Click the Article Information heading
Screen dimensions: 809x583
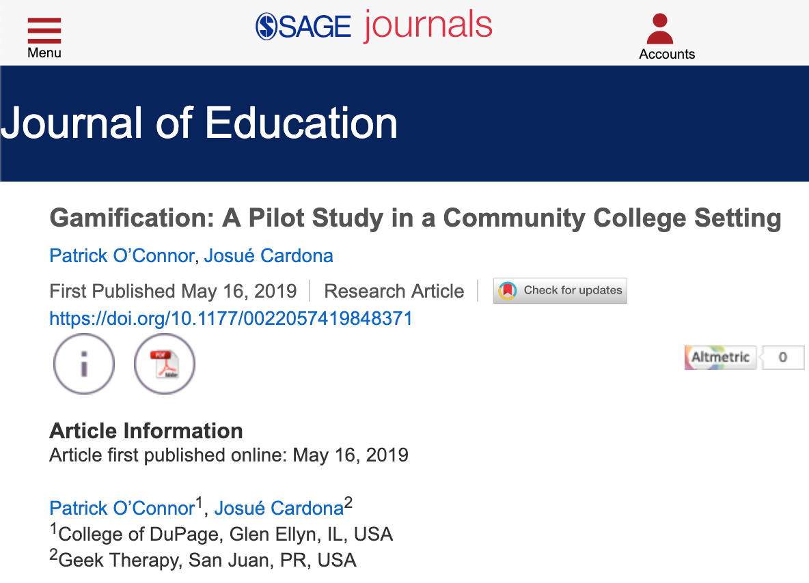(x=146, y=430)
